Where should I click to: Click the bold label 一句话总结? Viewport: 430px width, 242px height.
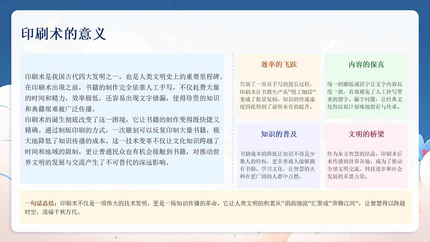[41, 203]
